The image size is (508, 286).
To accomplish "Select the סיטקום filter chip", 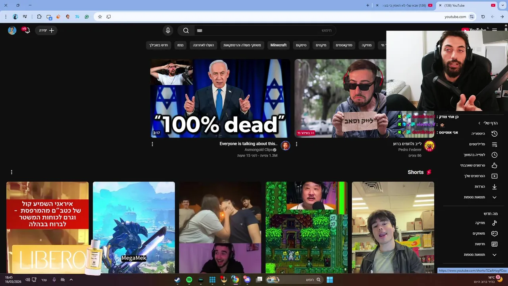I will [301, 45].
